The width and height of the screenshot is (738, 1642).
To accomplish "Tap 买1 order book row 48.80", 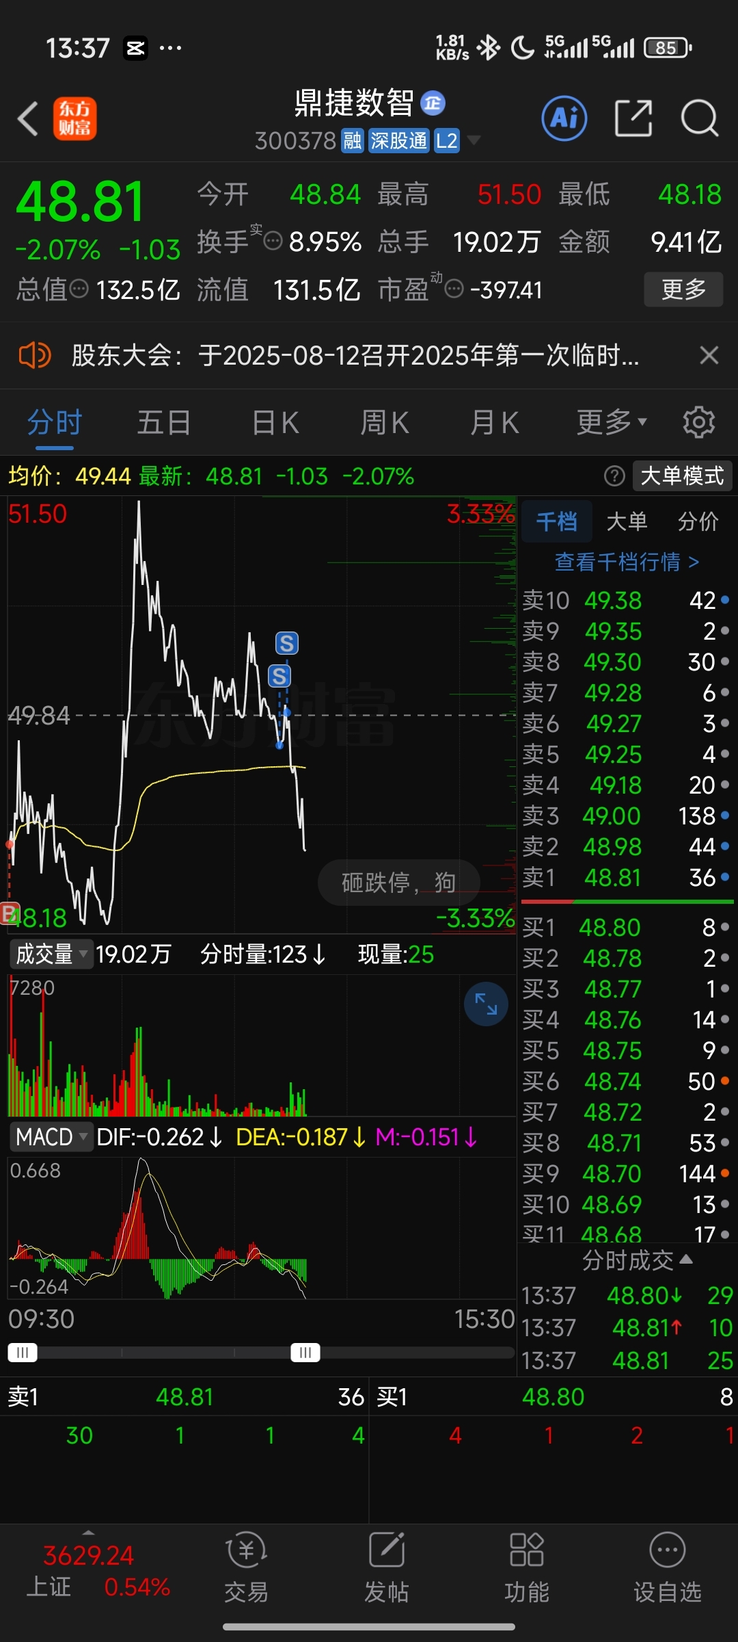I will point(627,928).
